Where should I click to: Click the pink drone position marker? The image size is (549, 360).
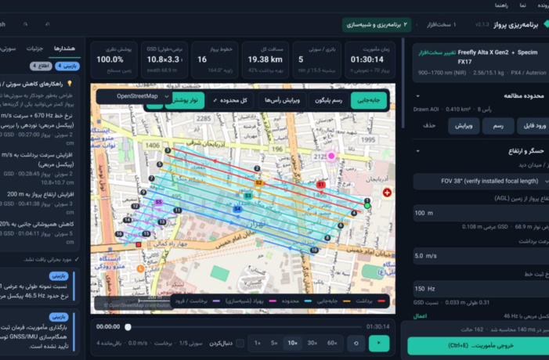pyautogui.click(x=331, y=156)
